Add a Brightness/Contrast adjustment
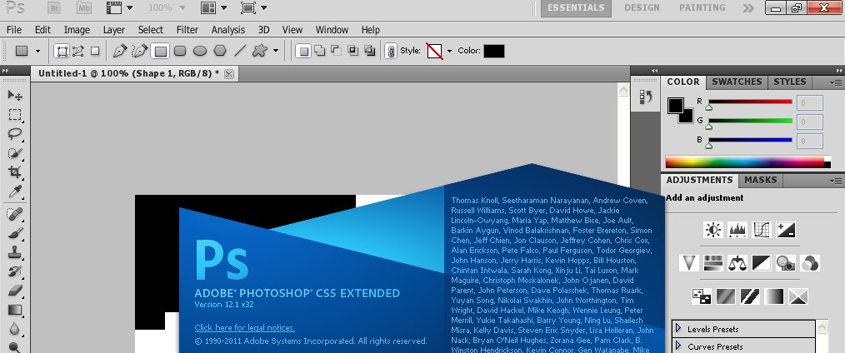Screen dimensions: 845x353 pos(713,231)
